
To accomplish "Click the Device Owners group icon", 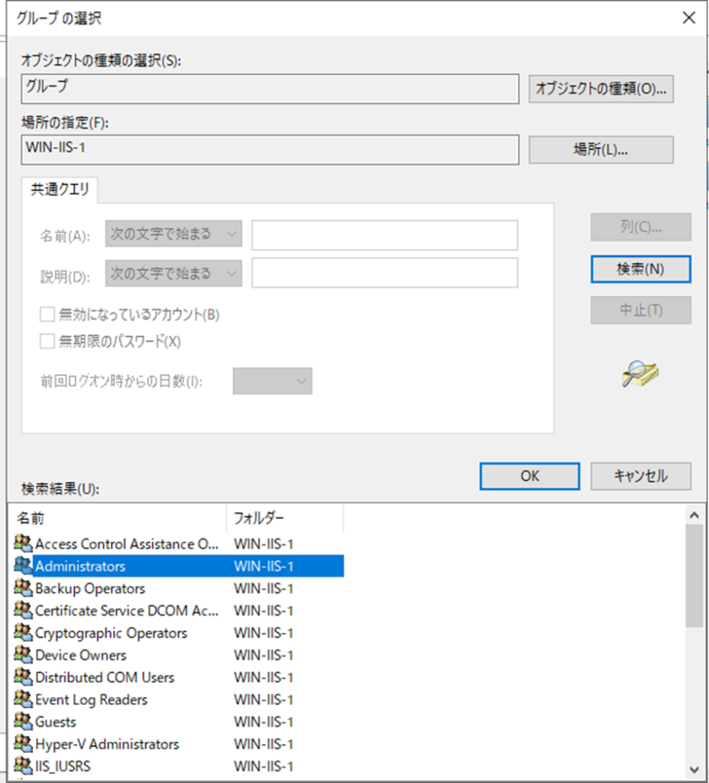I will coord(23,655).
